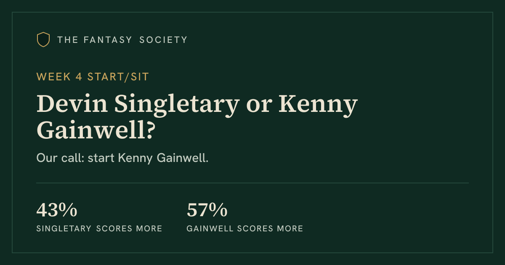Image resolution: width=505 pixels, height=265 pixels.
Task: Select the Week 4 Start/Sit label
Action: 93,77
